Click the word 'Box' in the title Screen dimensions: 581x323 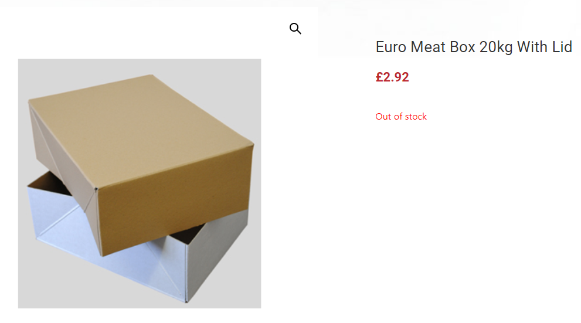463,47
